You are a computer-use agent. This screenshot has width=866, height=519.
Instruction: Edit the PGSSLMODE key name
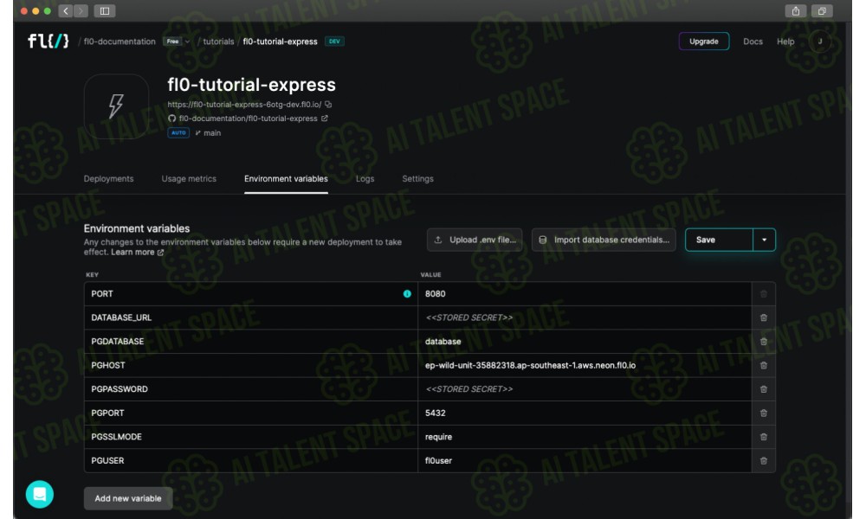[251, 437]
